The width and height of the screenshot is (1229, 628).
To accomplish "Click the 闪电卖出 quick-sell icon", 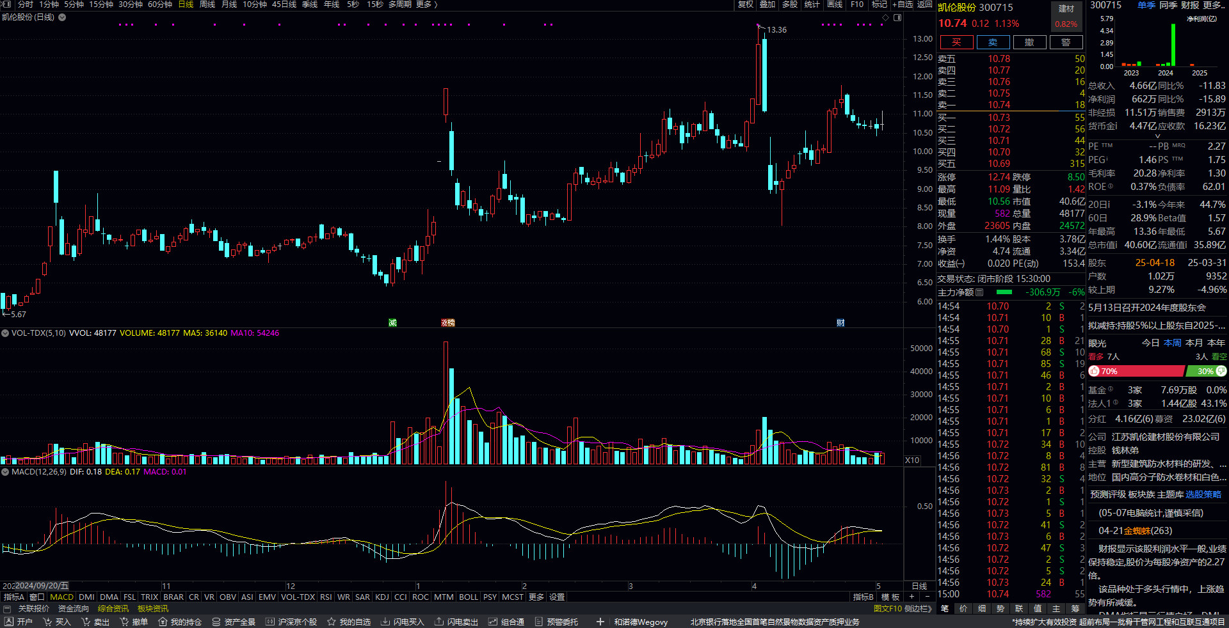I will tap(439, 622).
